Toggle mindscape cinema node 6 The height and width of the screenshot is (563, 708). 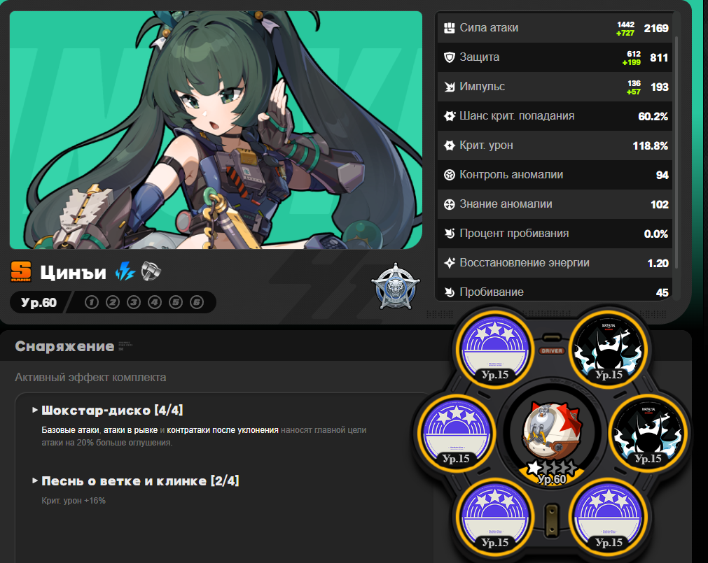coord(197,302)
